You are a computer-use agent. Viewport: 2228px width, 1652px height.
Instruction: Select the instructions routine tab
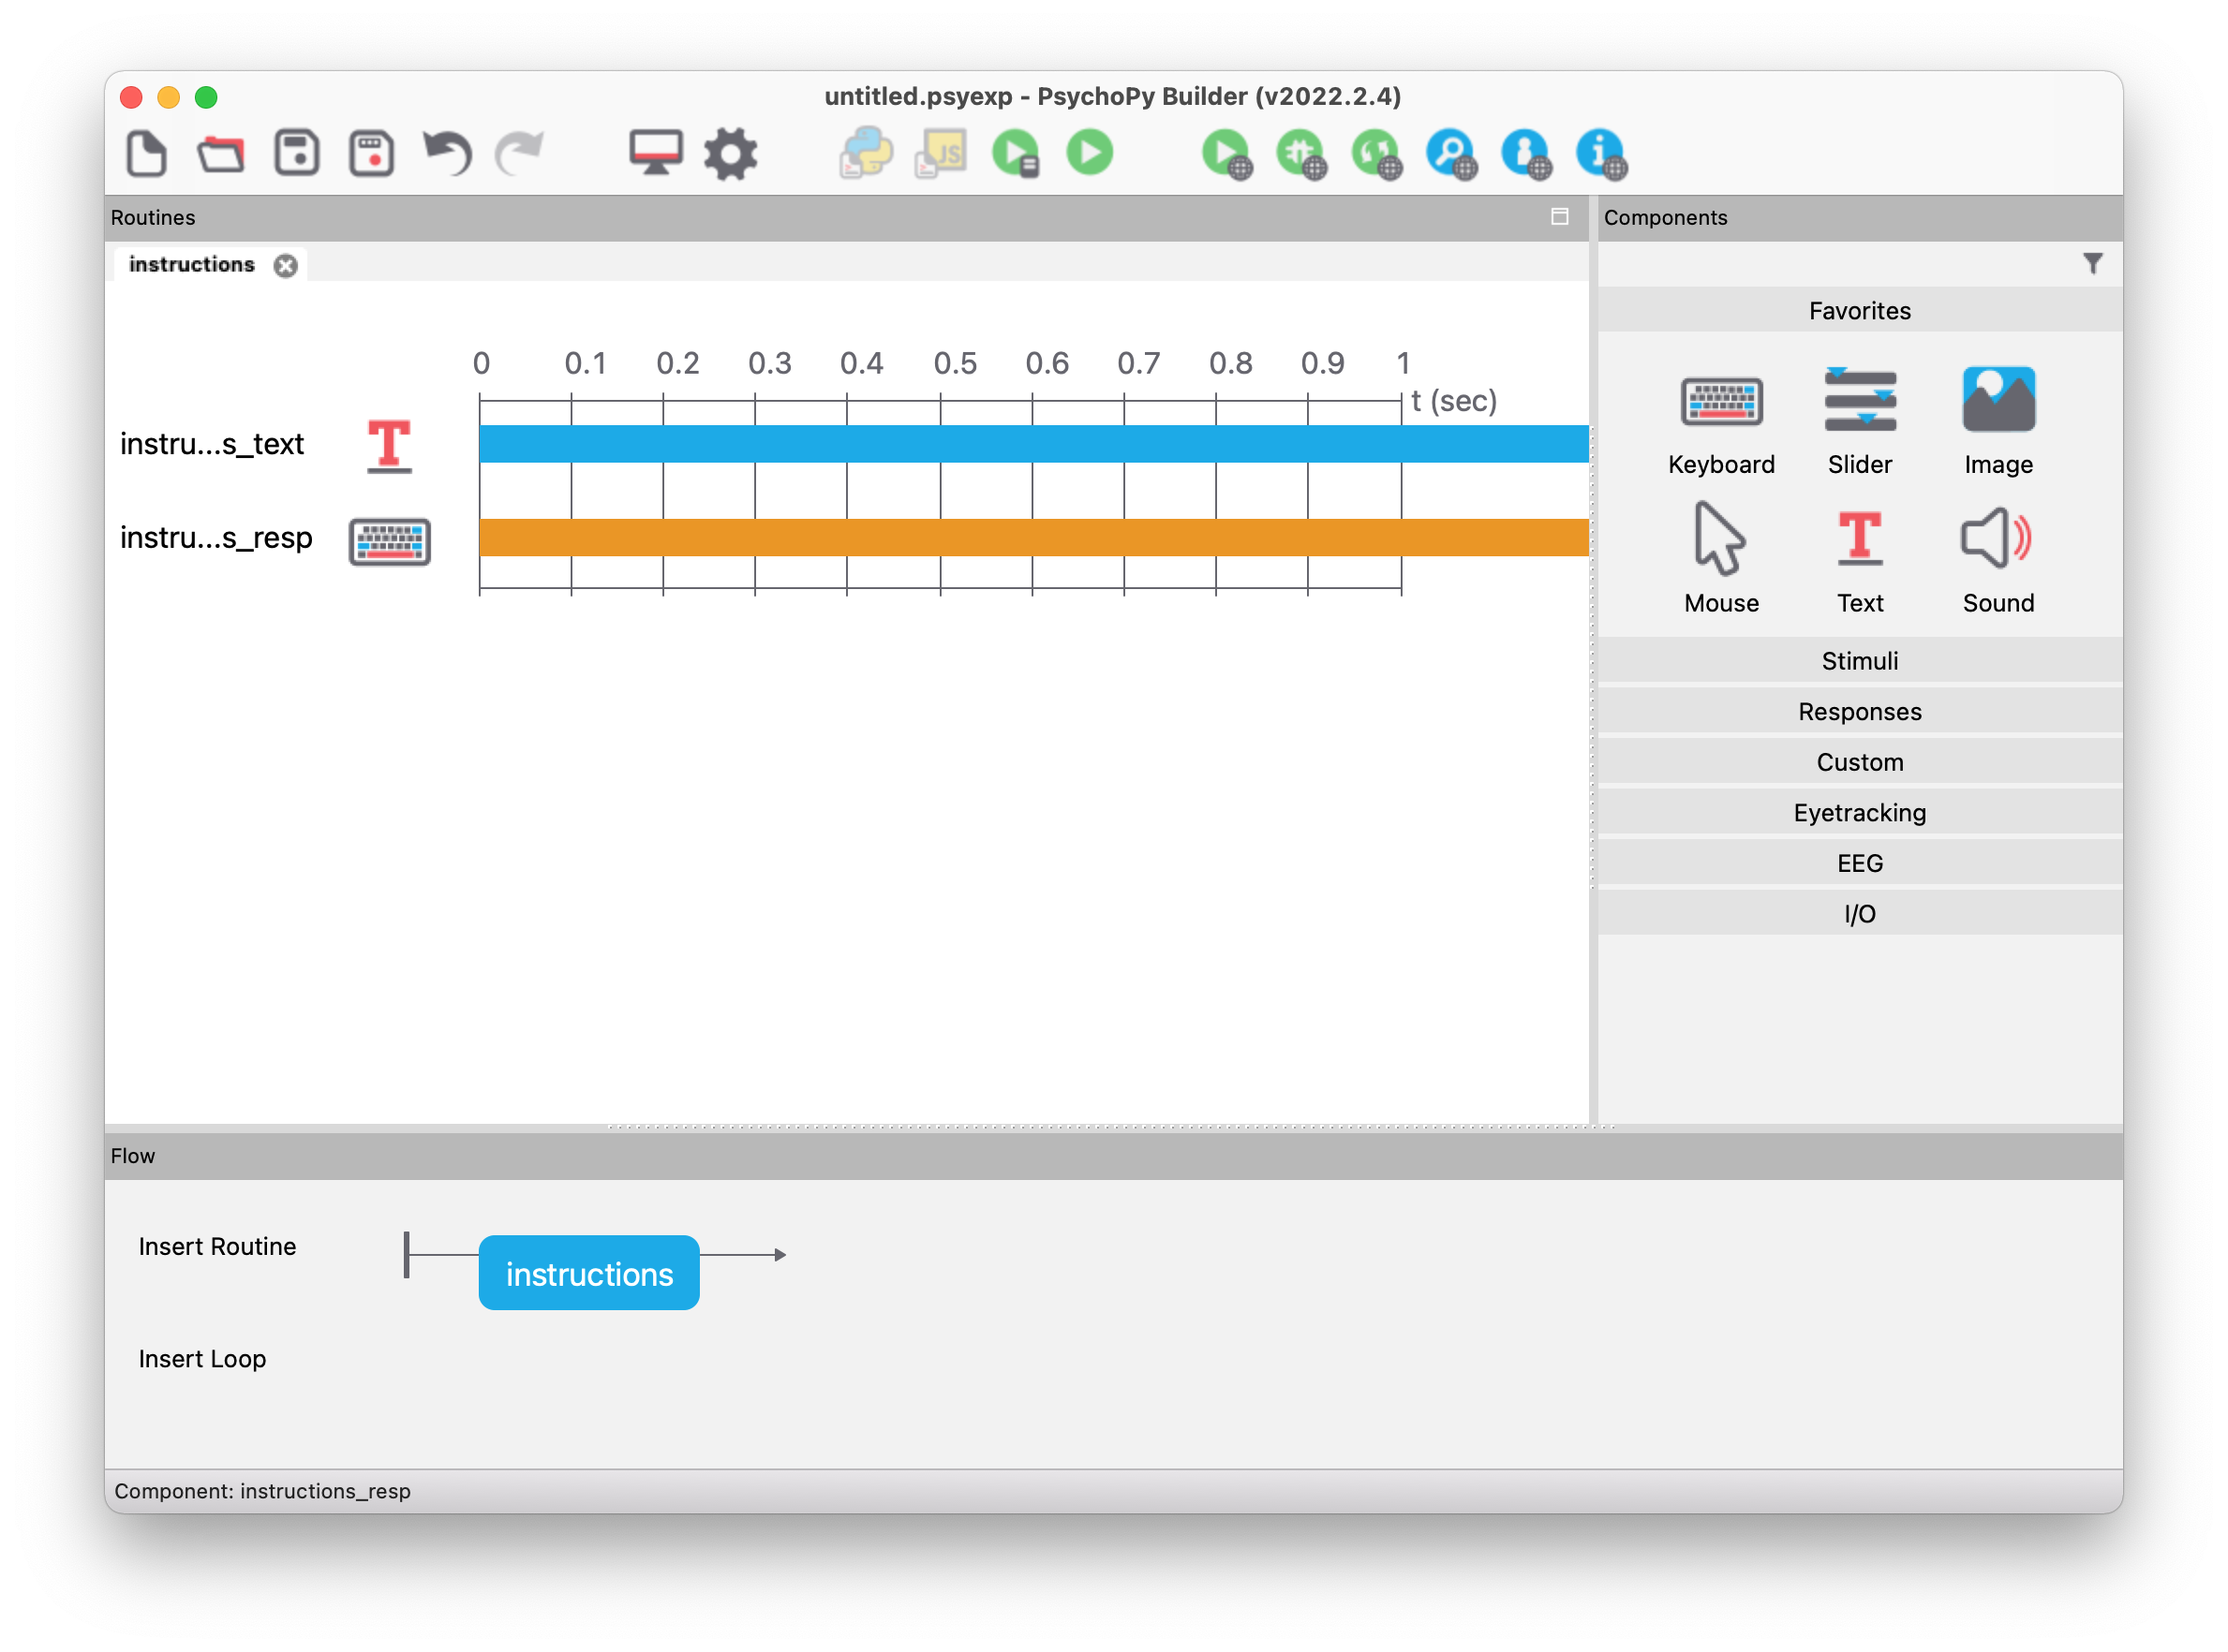click(192, 265)
